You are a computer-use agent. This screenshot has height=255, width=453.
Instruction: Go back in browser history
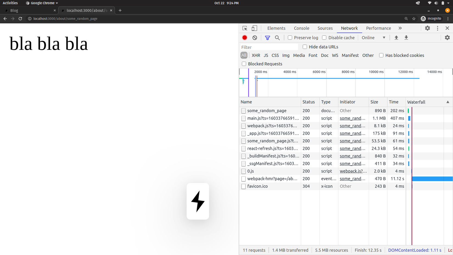coord(5,19)
